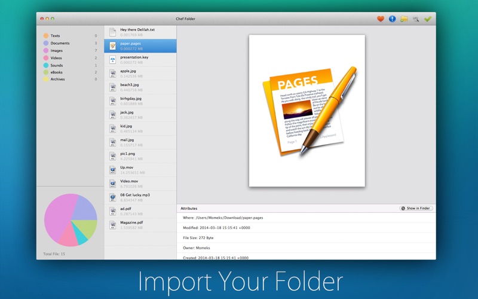Select file name pic1.png
Viewport: 478px width, 299px height.
[127, 154]
